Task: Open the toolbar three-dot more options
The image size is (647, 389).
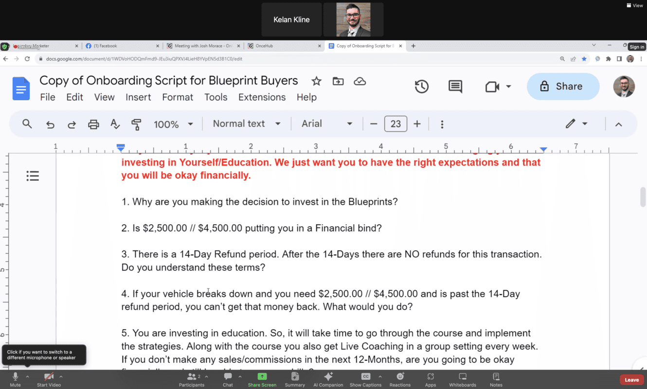Action: [x=442, y=124]
